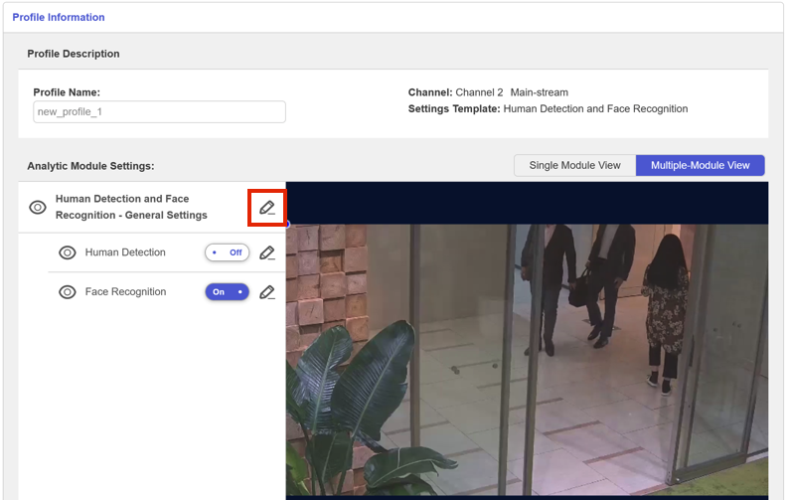Switch to Single Module View

pyautogui.click(x=575, y=165)
